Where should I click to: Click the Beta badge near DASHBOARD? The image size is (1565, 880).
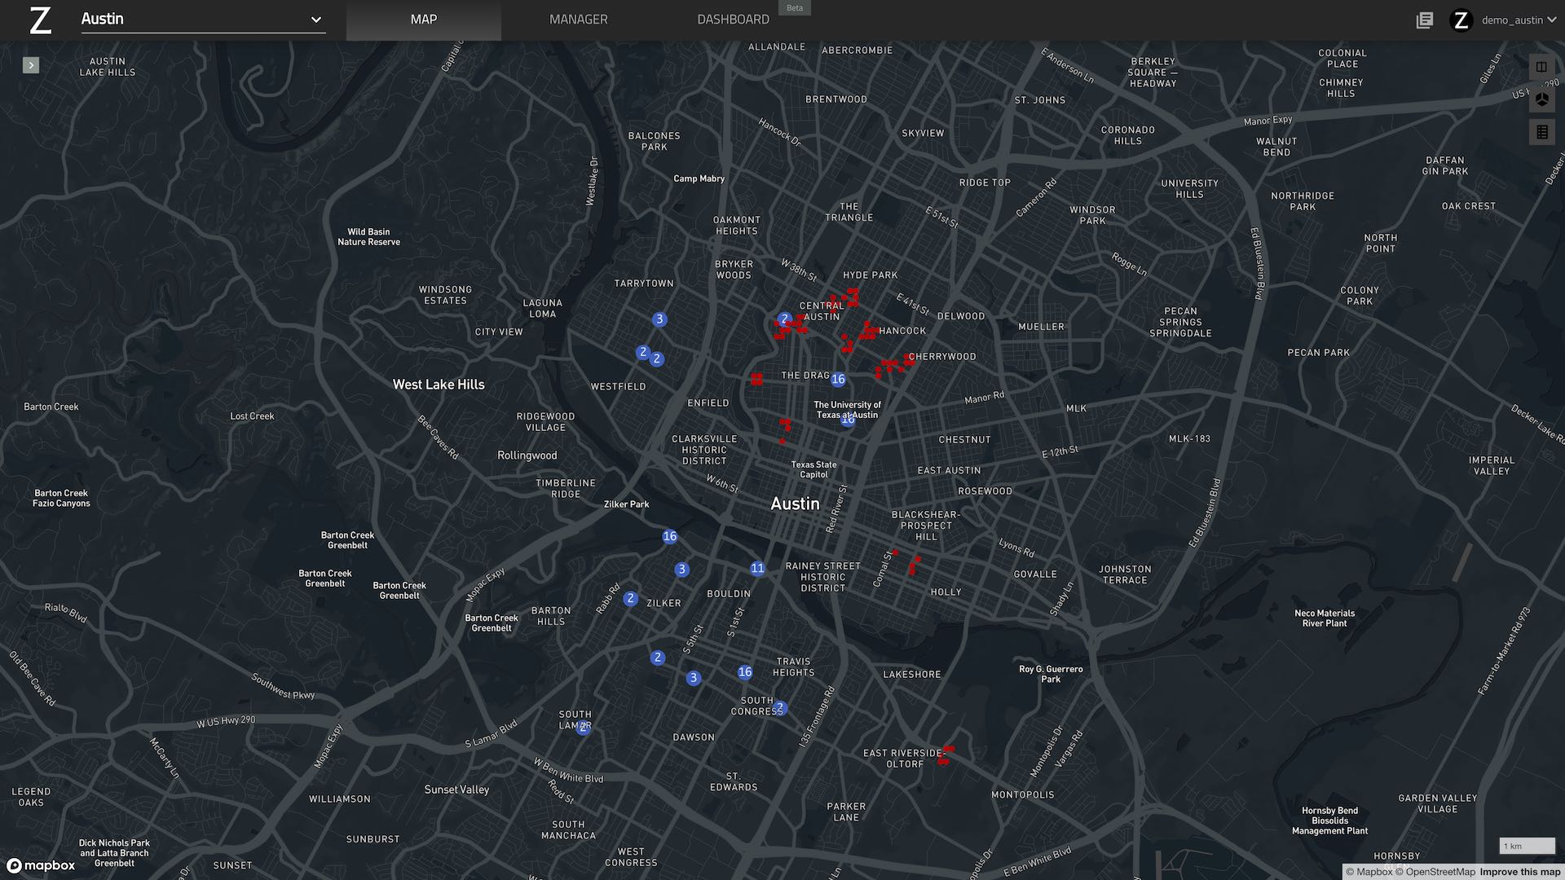(795, 8)
